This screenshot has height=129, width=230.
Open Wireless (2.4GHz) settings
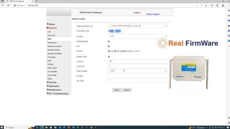[54, 46]
